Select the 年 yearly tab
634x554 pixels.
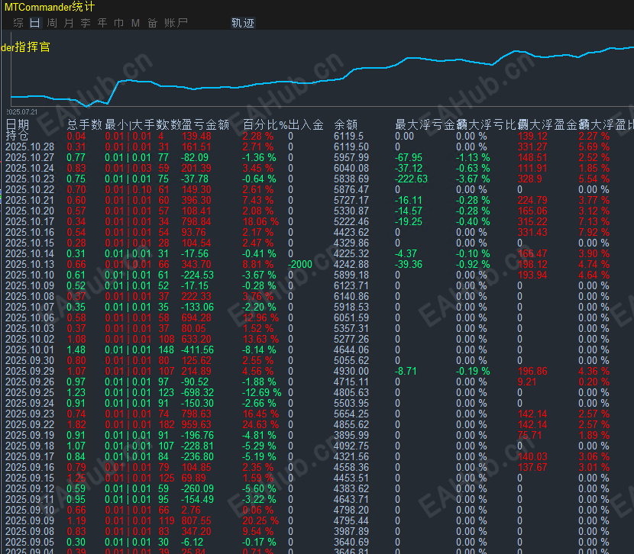tap(102, 23)
